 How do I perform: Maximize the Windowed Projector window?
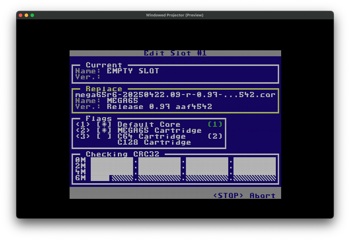[x=32, y=15]
